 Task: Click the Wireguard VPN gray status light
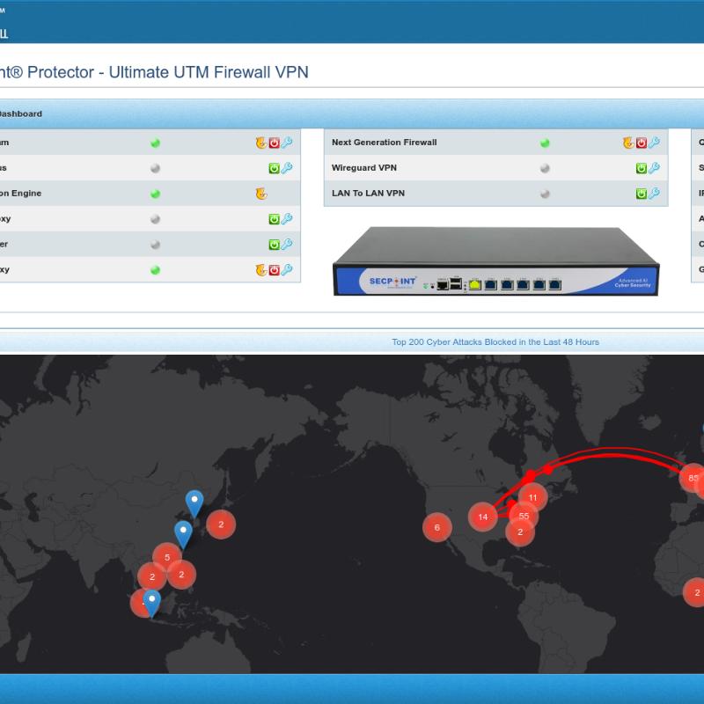pos(545,168)
